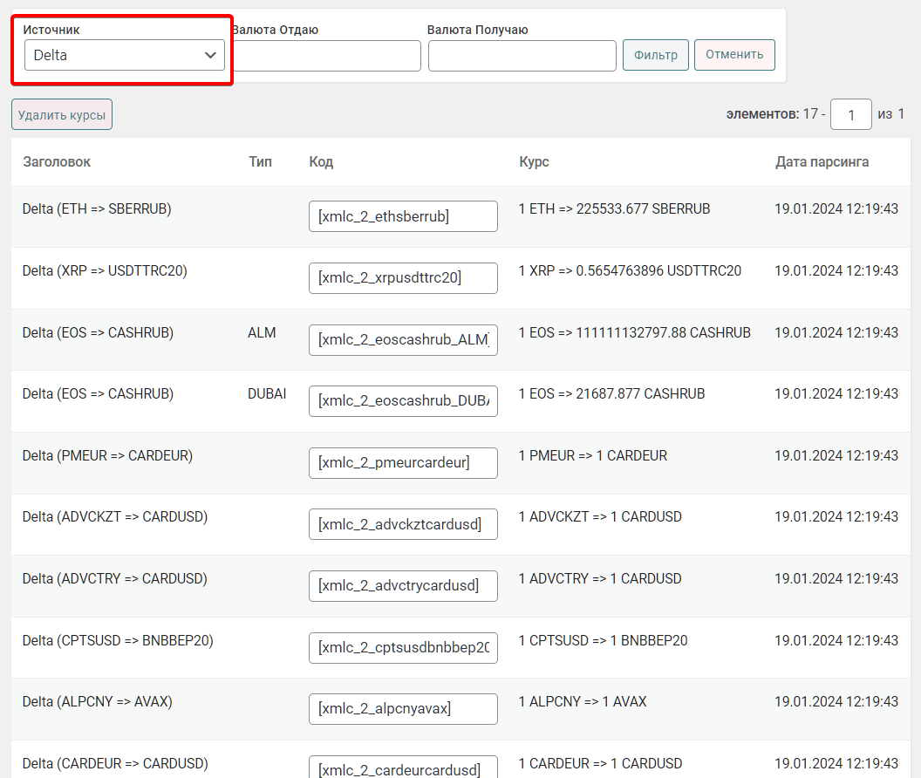Open the Источник dropdown showing Delta
Image resolution: width=921 pixels, height=778 pixels.
(124, 55)
